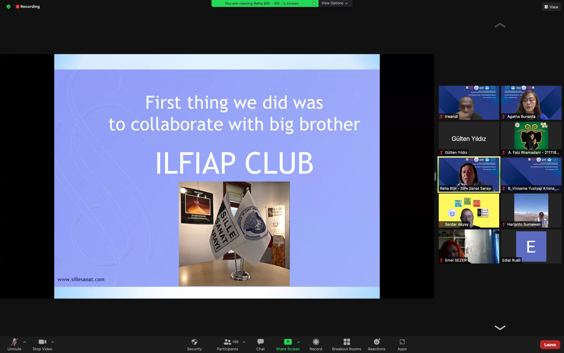Click the green Share Screen button
Screen dimensions: 564x353
coord(288,345)
